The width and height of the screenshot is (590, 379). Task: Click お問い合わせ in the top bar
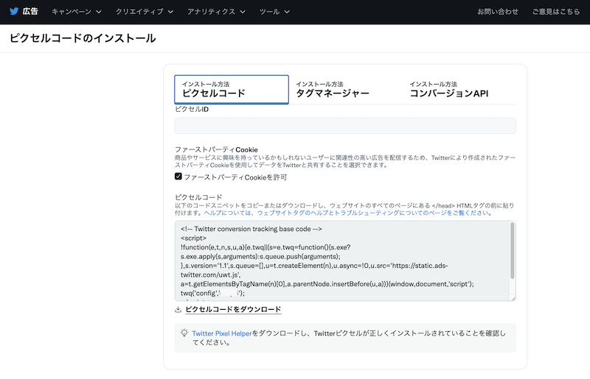tap(497, 12)
